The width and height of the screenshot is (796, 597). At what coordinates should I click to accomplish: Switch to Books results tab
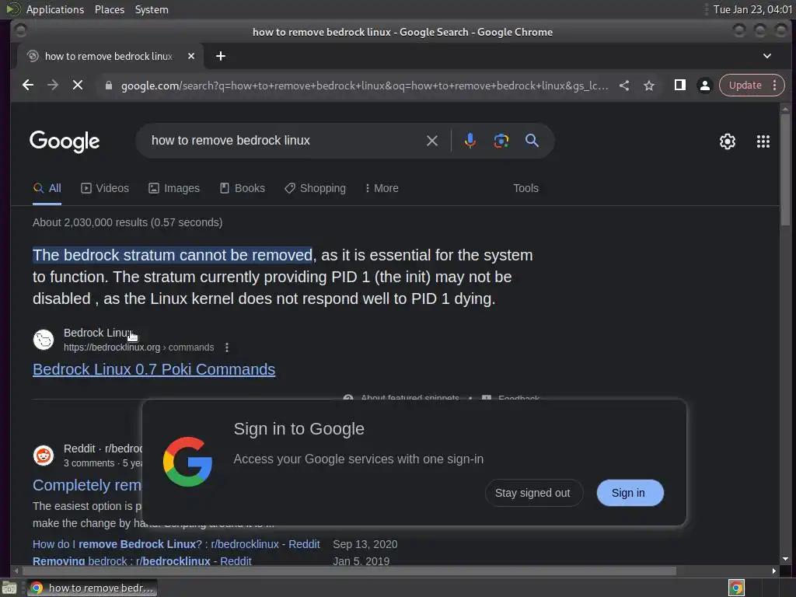pyautogui.click(x=243, y=188)
